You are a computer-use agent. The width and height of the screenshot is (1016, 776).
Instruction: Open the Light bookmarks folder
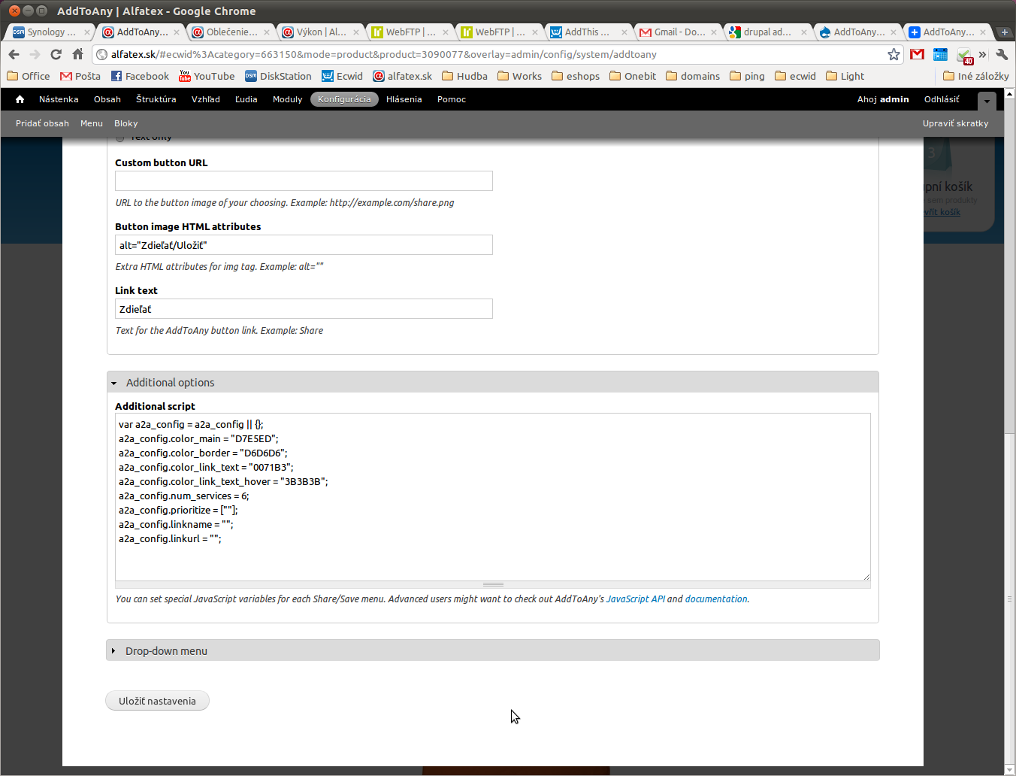pos(845,76)
